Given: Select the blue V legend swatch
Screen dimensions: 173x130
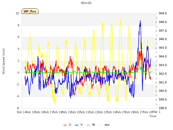Looking at the screenshot, I should 76,125.
